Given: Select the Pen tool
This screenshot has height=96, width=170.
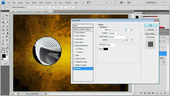Looking at the screenshot, I should (x=3, y=41).
